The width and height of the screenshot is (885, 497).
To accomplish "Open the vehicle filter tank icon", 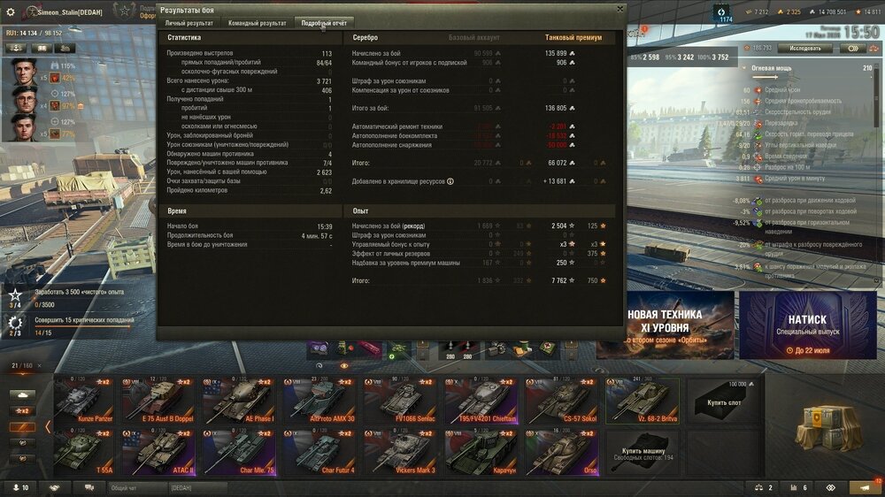I will [23, 395].
